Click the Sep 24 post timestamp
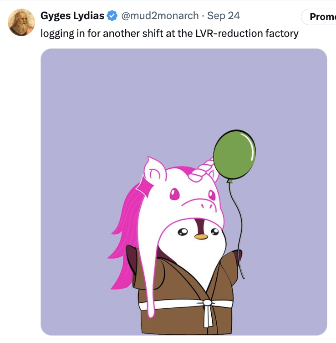 tap(224, 16)
